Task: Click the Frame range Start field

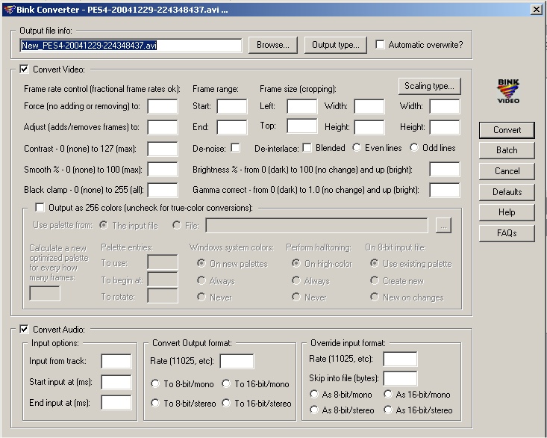Action: tap(232, 107)
